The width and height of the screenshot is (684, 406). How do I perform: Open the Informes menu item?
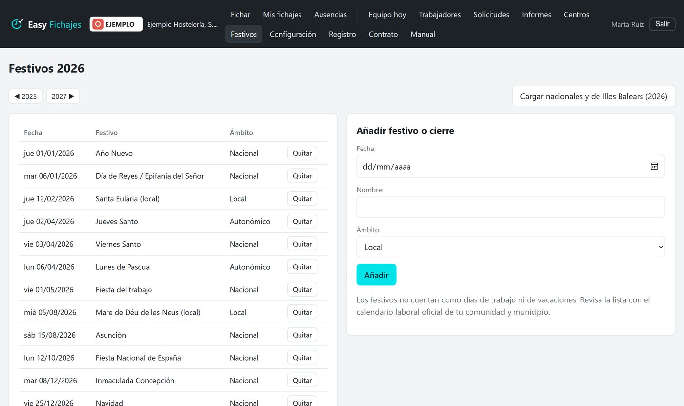536,15
